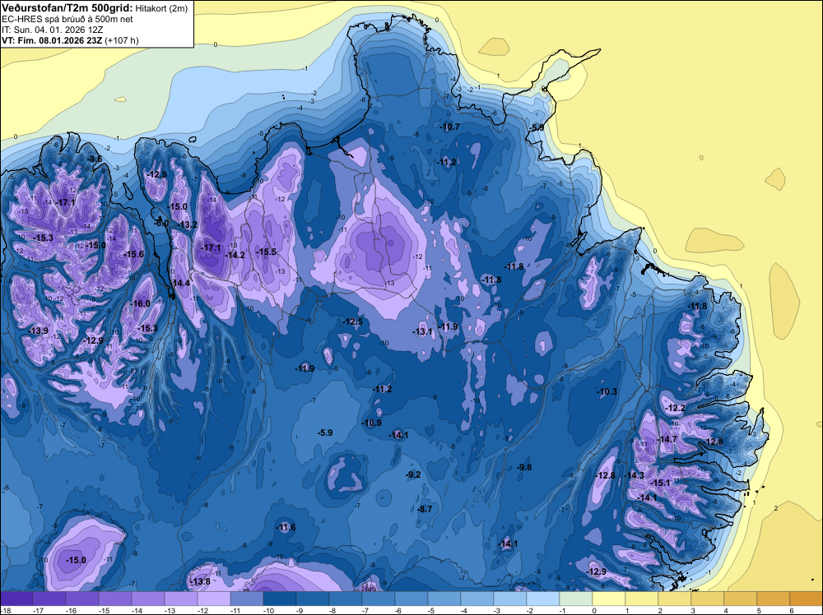Click the initial time 'IT: Sun. 04. 01. 2026 12Z'
The height and width of the screenshot is (615, 823).
53,30
